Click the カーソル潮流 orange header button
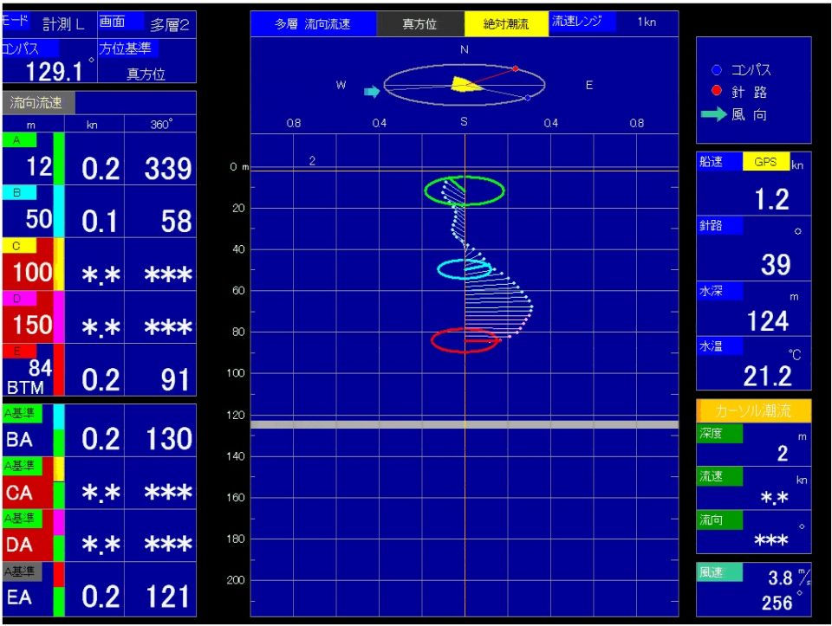 click(753, 410)
